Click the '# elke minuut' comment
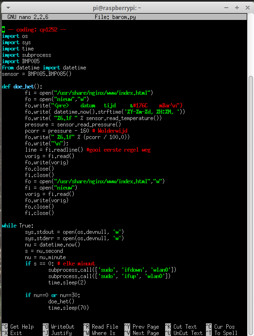This screenshot has height=336, width=254. pos(76,264)
